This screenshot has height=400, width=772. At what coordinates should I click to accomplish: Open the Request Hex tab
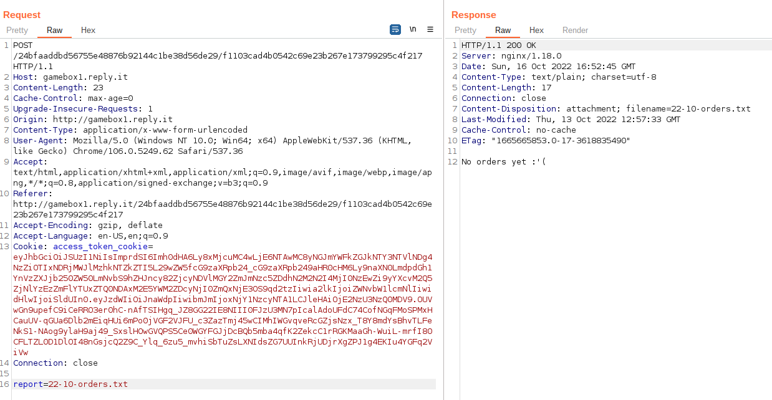tap(88, 30)
